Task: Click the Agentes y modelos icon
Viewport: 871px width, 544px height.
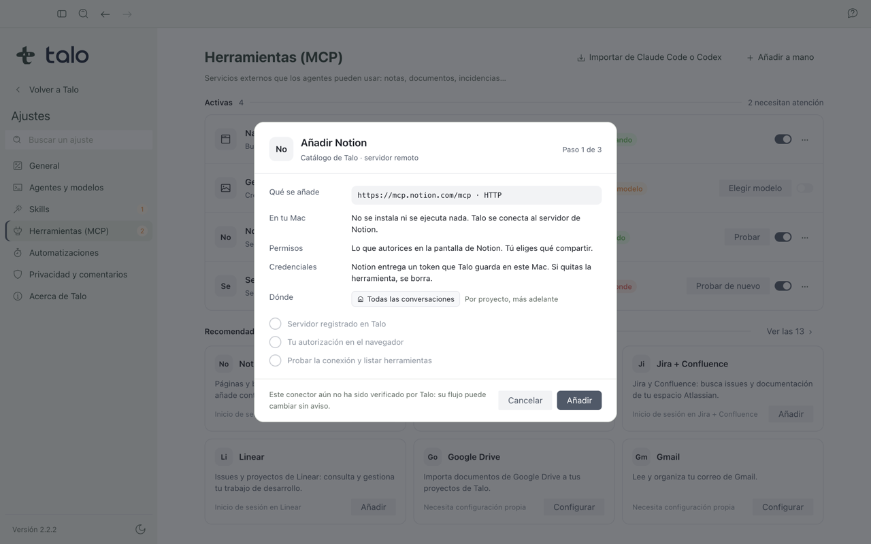Action: click(x=18, y=187)
